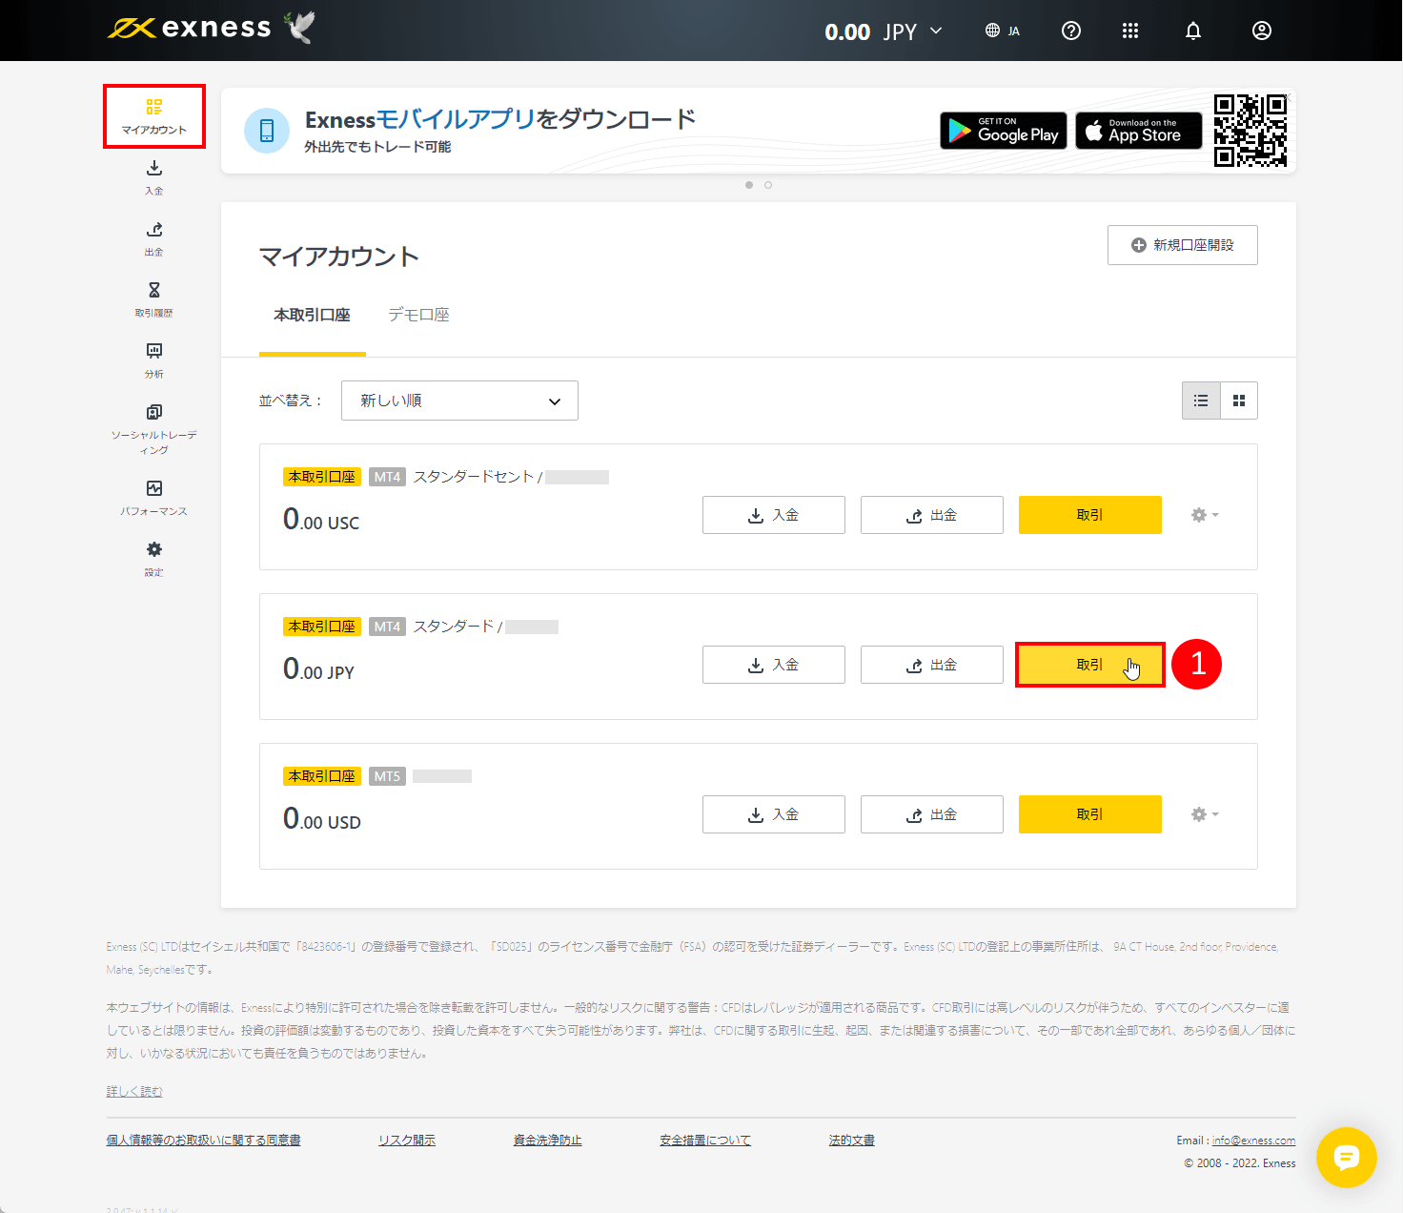Viewport: 1403px width, 1213px height.
Task: Switch to list view layout
Action: tap(1201, 401)
